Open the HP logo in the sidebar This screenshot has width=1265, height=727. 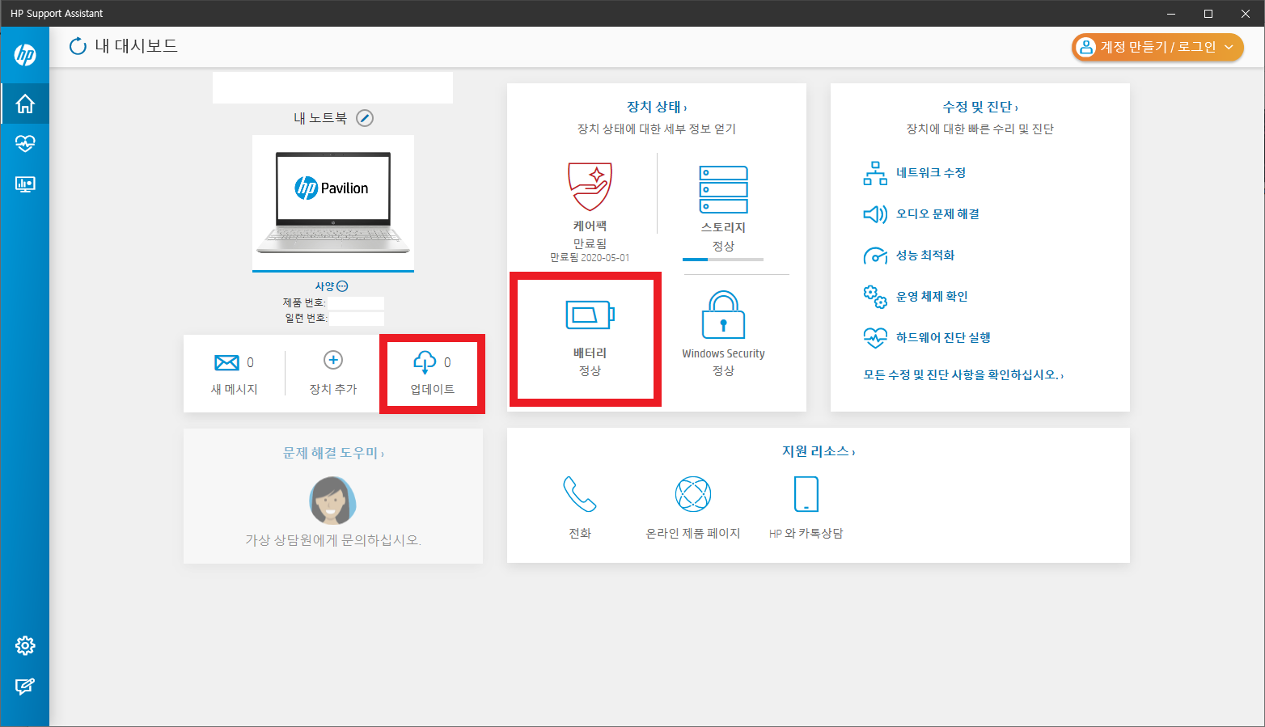(x=25, y=55)
